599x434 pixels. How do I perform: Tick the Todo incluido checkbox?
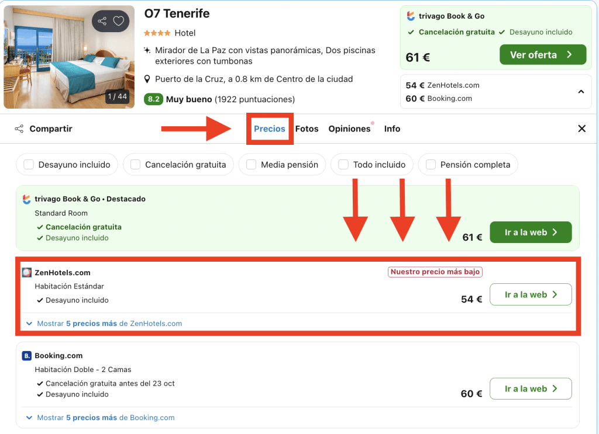[343, 165]
